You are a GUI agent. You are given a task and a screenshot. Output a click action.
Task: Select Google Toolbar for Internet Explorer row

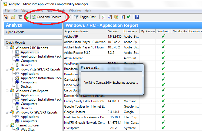(133, 107)
